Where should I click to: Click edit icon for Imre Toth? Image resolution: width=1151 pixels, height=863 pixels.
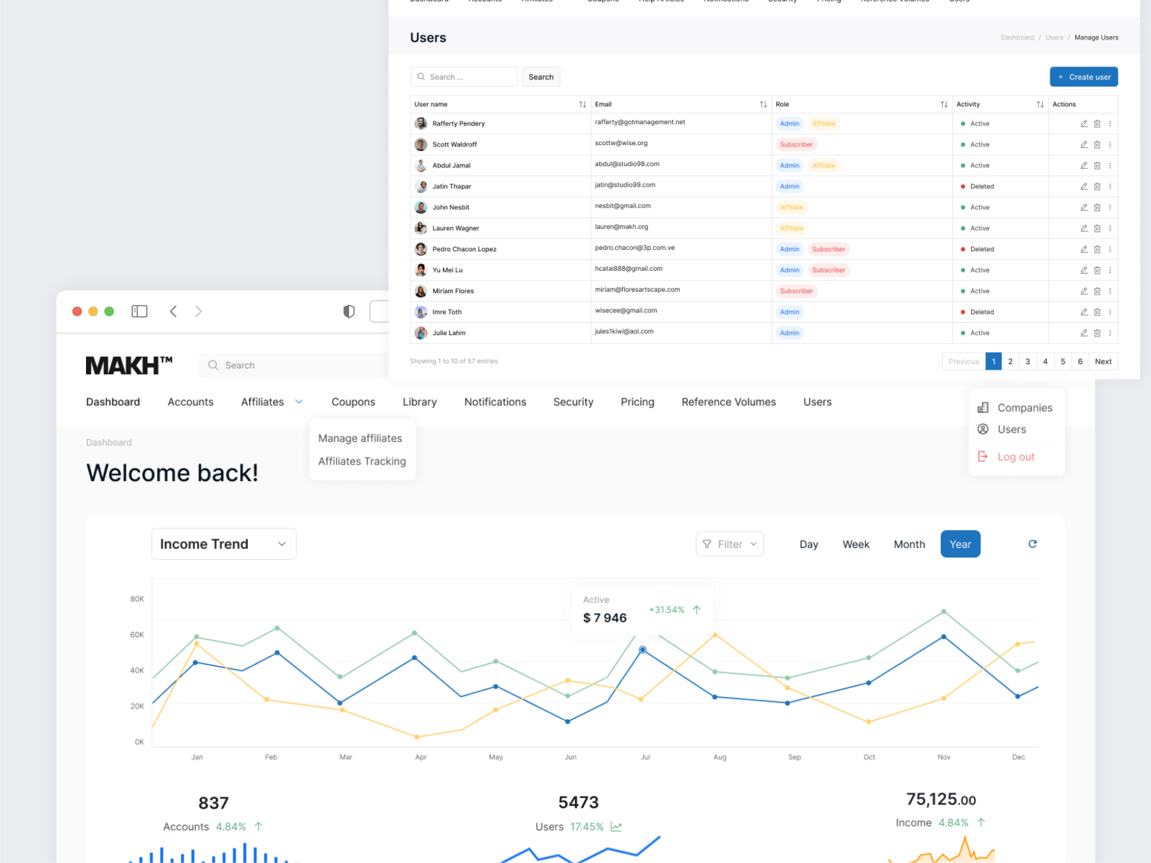click(x=1084, y=312)
